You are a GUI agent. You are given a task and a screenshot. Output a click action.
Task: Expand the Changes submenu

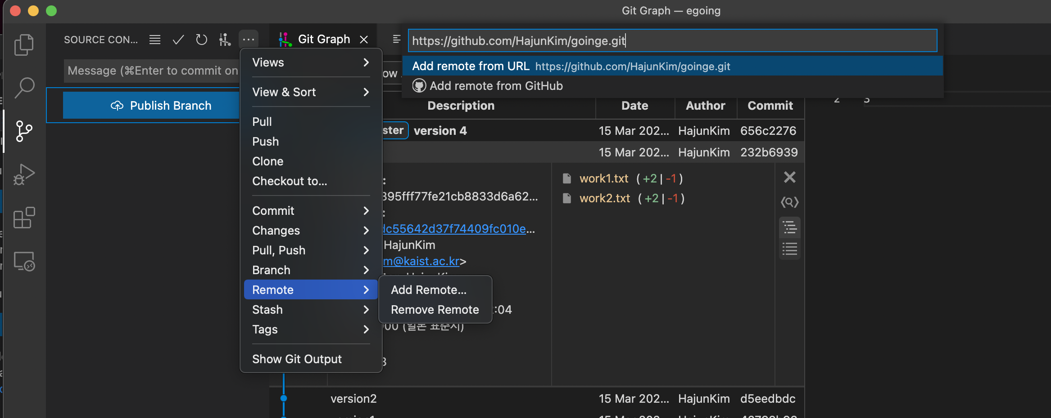click(311, 231)
